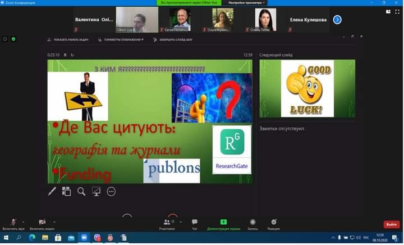Click the green encryption shield icon
The height and width of the screenshot is (245, 404).
pyautogui.click(x=13, y=39)
